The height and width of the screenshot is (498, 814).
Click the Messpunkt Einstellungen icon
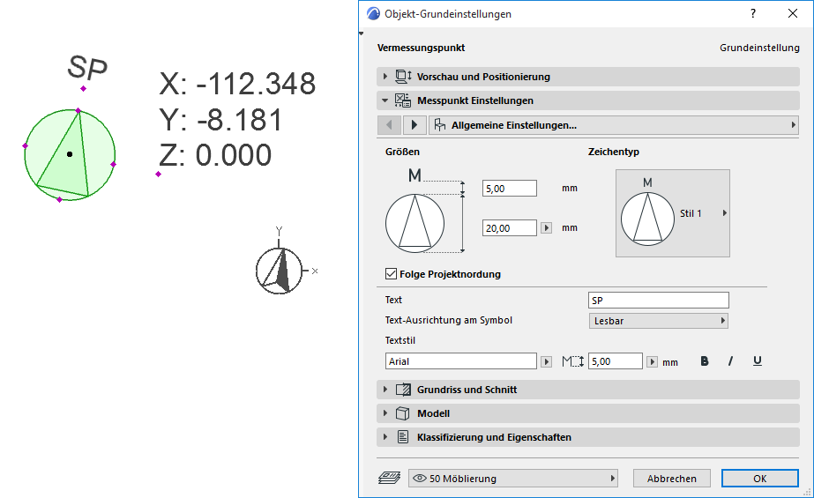(403, 100)
